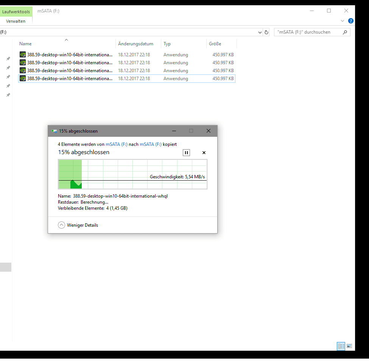The height and width of the screenshot is (362, 369).
Task: Maximize the Explorer window
Action: pos(329,11)
